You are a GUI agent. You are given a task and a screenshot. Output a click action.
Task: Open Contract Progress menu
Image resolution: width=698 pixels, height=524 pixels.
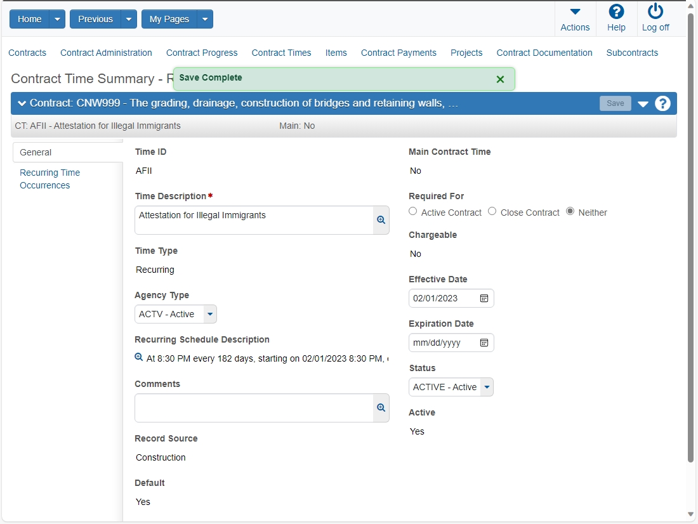(x=202, y=53)
